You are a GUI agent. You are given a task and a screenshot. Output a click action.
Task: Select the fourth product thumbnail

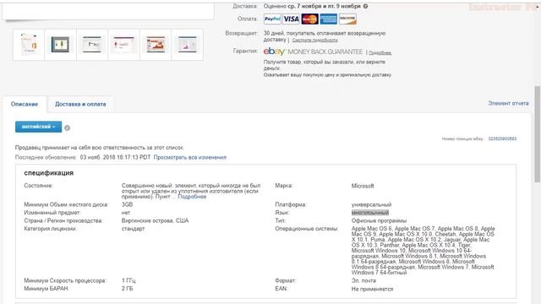[x=123, y=45]
